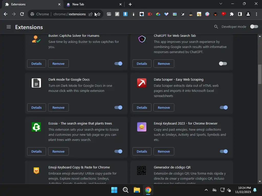Open the Chrome side panel
This screenshot has width=262, height=196.
tap(240, 14)
